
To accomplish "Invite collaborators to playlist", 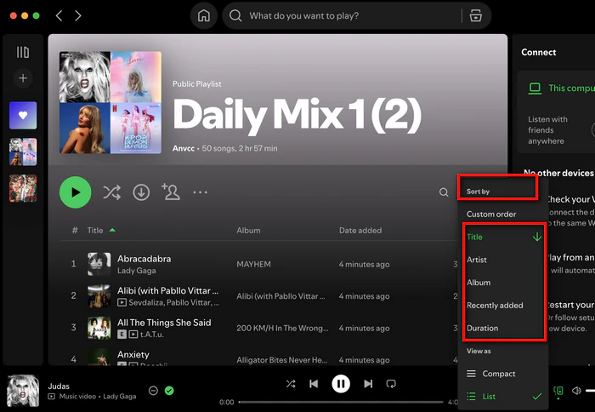I will [171, 192].
